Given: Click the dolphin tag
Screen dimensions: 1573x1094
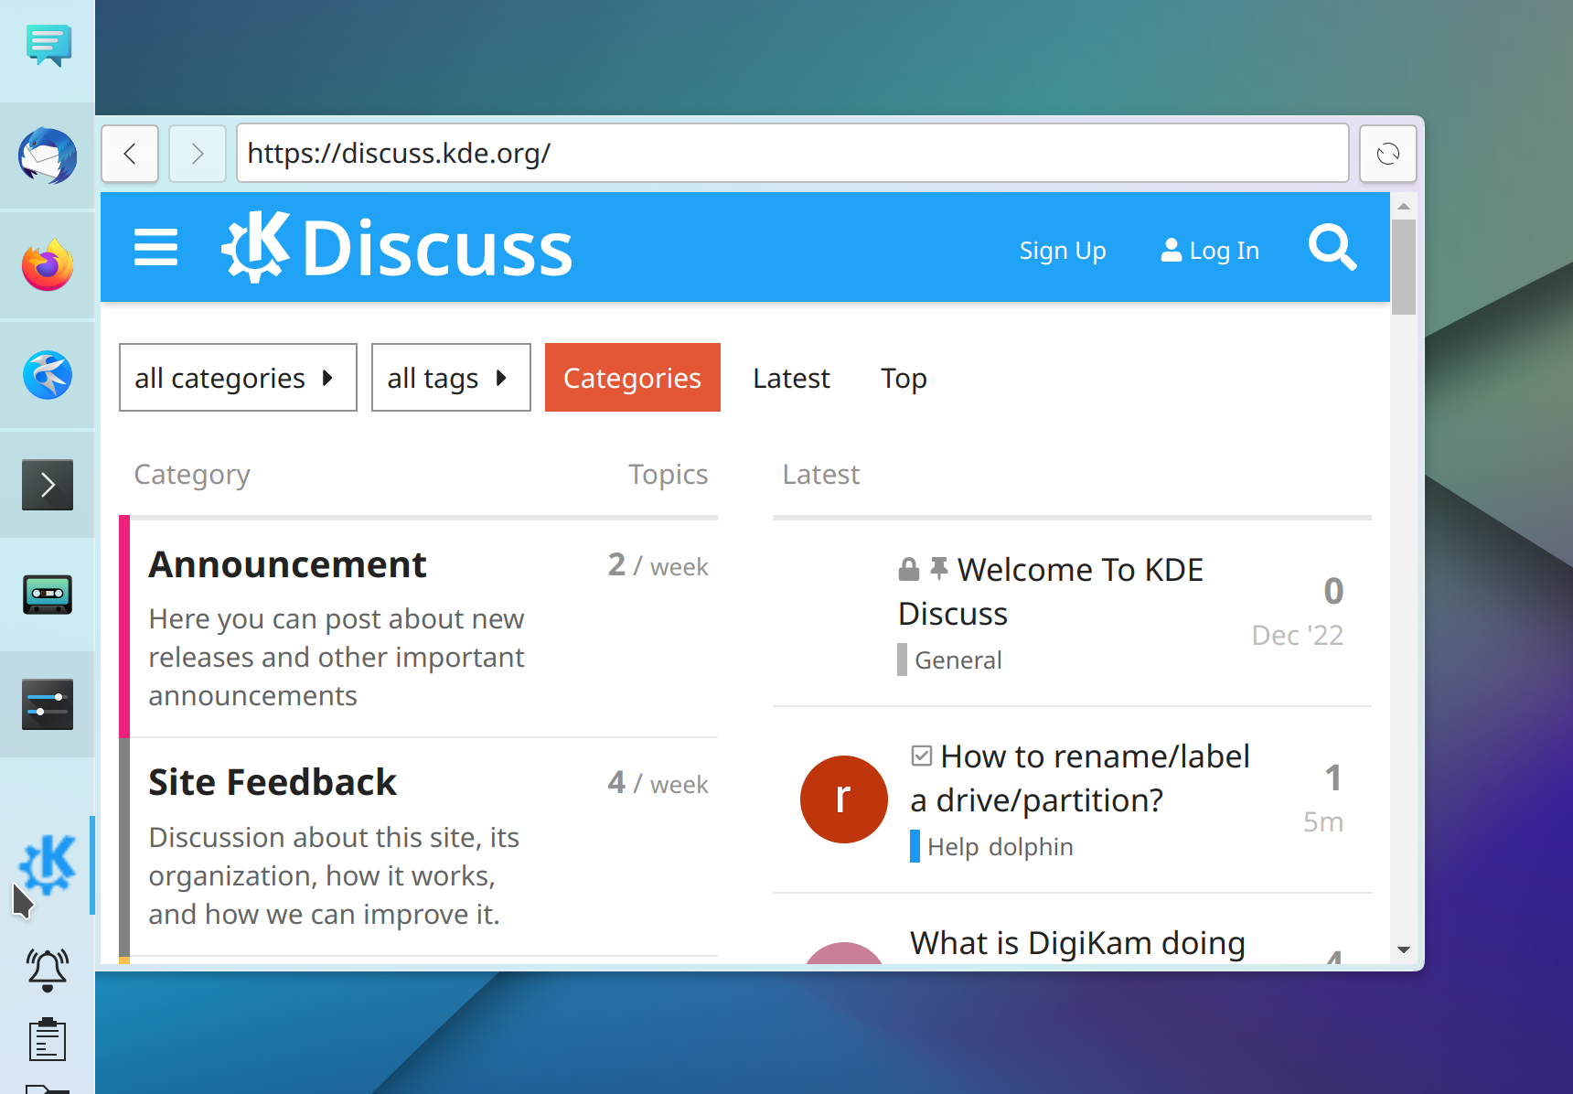Looking at the screenshot, I should (1031, 846).
